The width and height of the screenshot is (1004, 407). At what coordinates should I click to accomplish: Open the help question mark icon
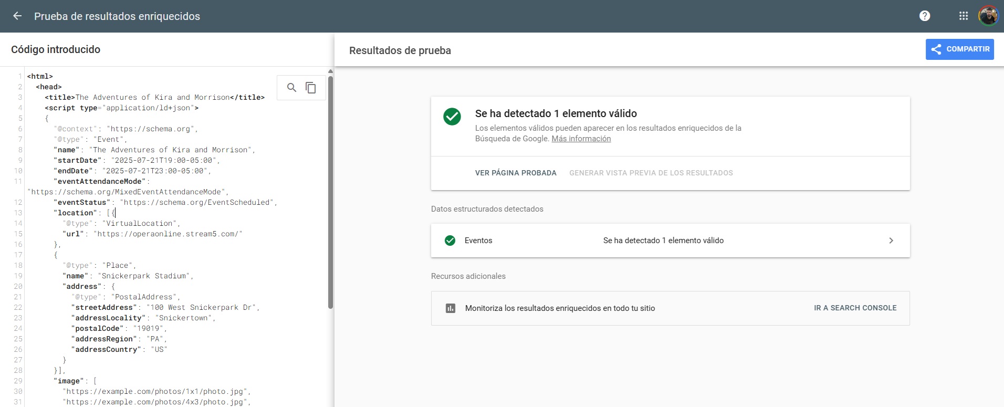(x=925, y=16)
